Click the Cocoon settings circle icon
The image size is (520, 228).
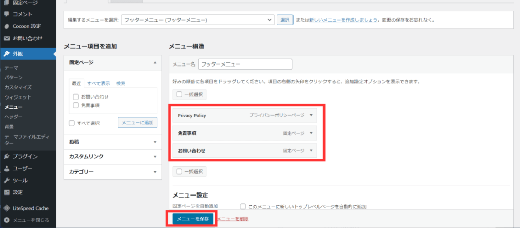pos(7,26)
